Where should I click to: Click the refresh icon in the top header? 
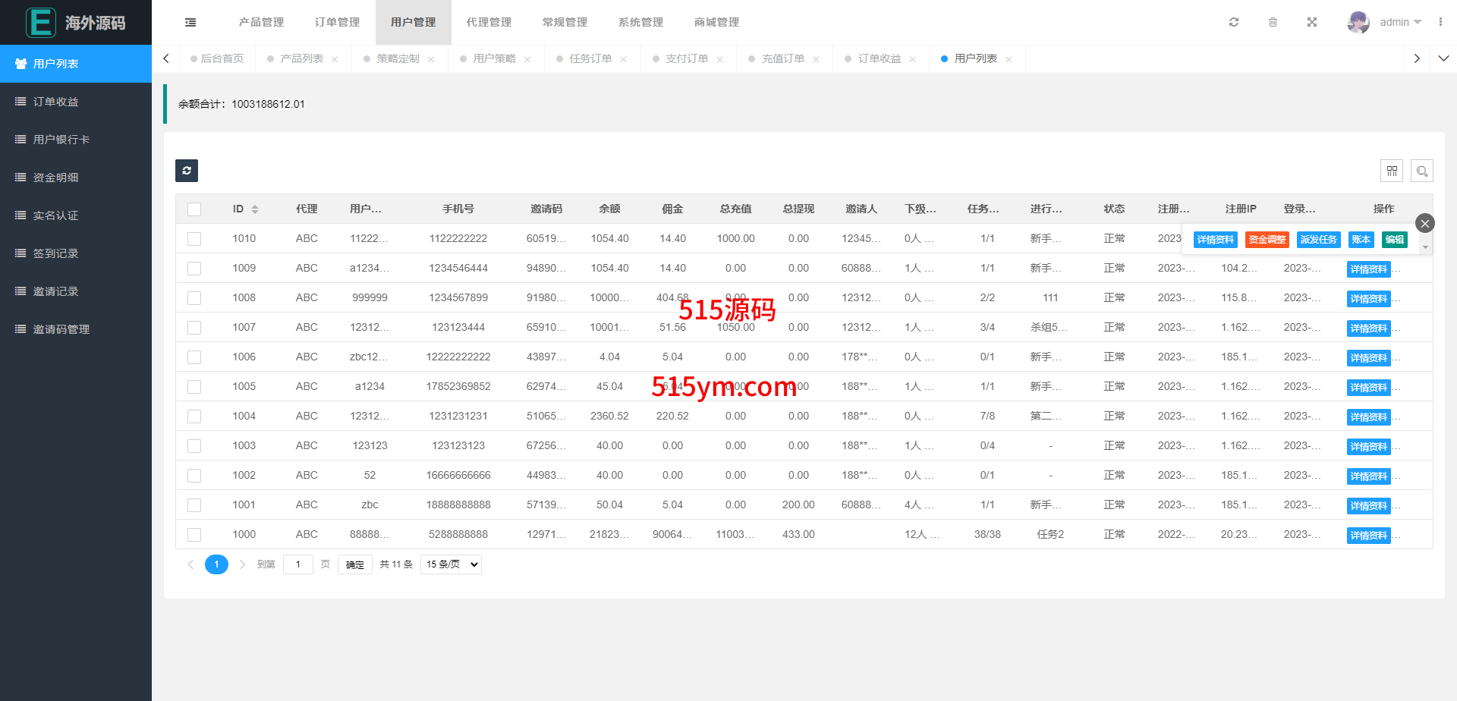1234,22
